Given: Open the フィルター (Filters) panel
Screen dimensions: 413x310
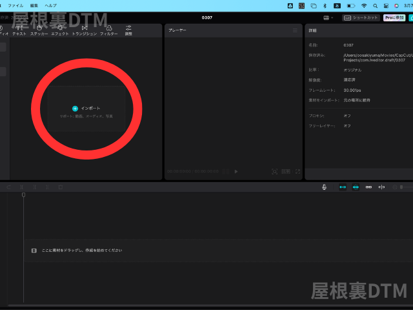Looking at the screenshot, I should point(109,30).
